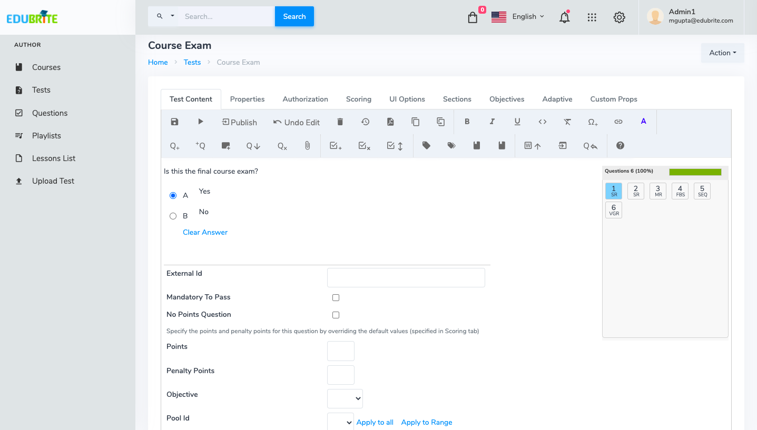Screen dimensions: 757x430
Task: Click the single tag icon
Action: [x=426, y=146]
